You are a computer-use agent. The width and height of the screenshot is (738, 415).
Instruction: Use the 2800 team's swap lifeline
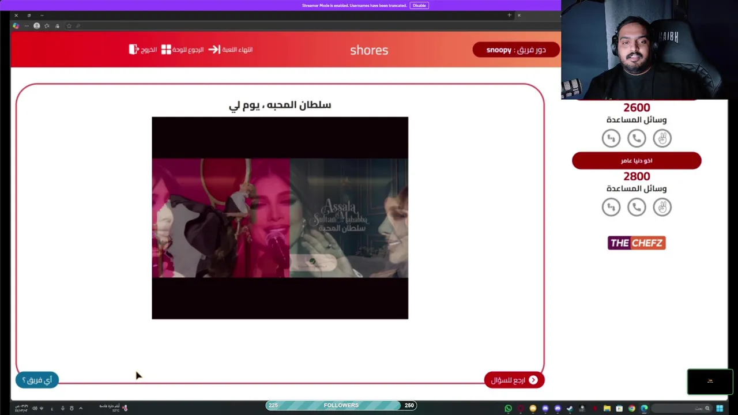coord(611,207)
